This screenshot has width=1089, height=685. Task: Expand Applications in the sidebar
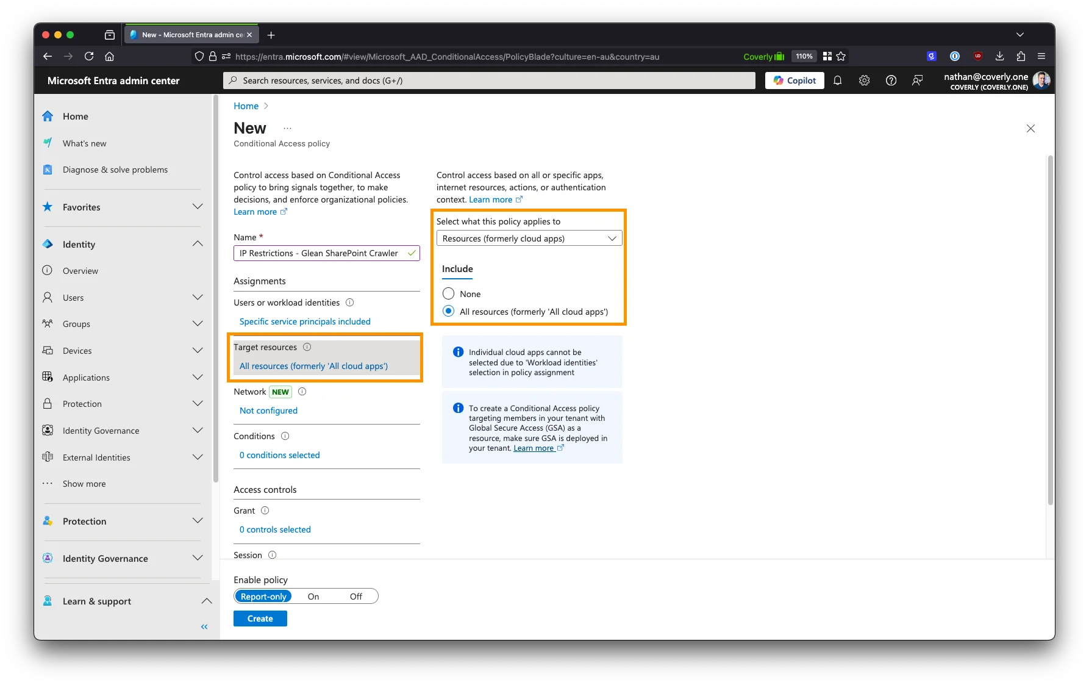coord(197,377)
